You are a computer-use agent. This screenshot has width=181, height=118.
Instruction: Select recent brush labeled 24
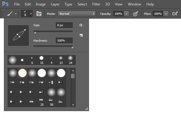71,60
